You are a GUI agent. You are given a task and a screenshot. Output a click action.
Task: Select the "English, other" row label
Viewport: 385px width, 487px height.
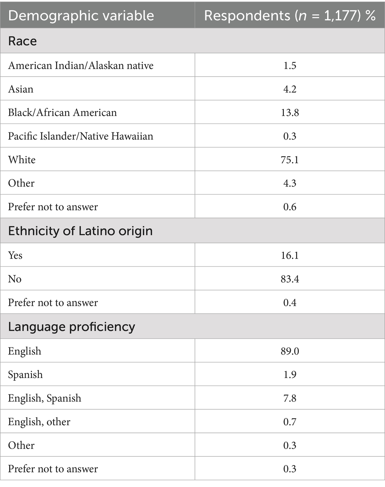pyautogui.click(x=39, y=422)
